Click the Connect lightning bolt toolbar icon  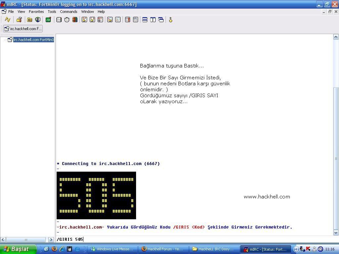click(x=8, y=20)
